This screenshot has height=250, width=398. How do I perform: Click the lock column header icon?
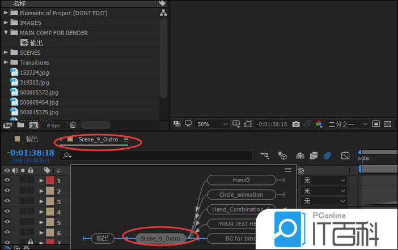31,170
